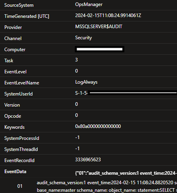This screenshot has height=193, width=177.
Task: Click the MSSQLSERVER$AUDIT provider value
Action: 99,27
